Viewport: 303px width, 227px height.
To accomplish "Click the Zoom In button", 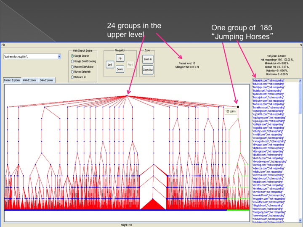I will coord(148,59).
